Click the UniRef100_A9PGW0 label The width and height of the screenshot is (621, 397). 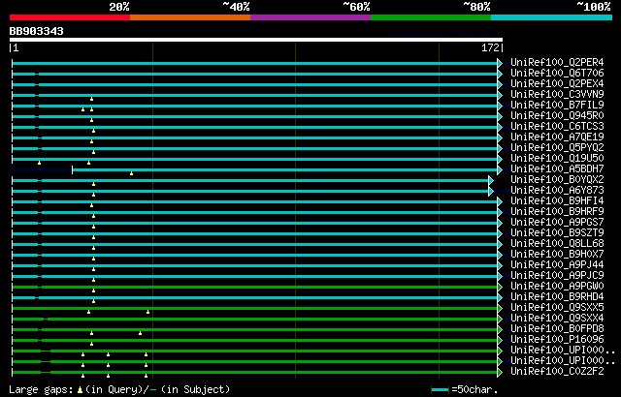click(x=557, y=287)
